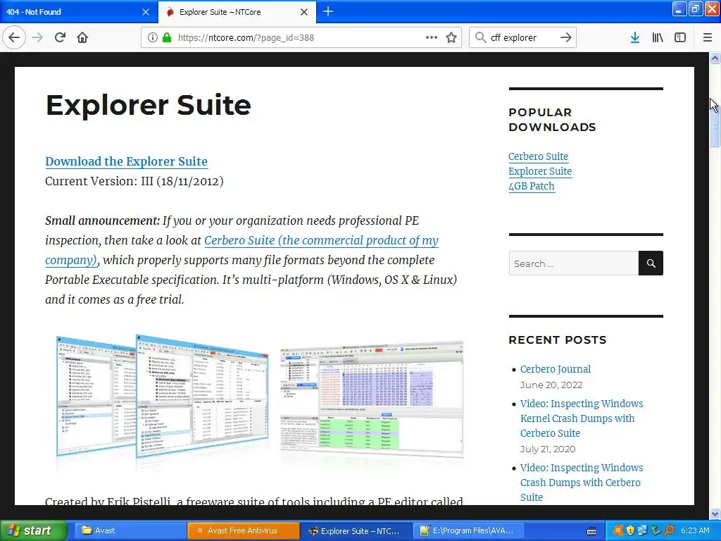The image size is (721, 541).
Task: Open Explorer Suite in Popular Downloads
Action: pos(540,171)
